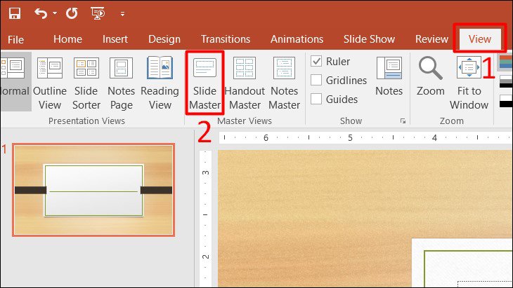Select the Review tab
513x288 pixels.
coord(431,39)
